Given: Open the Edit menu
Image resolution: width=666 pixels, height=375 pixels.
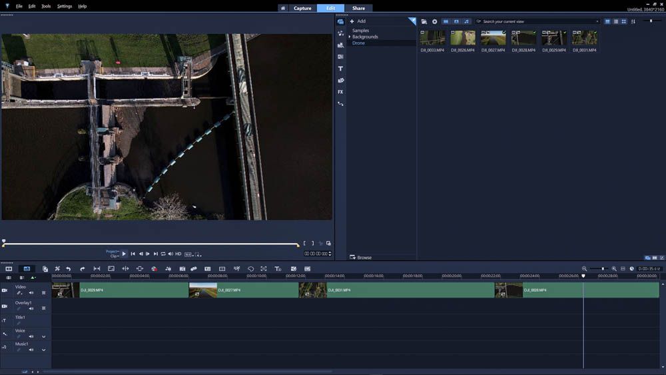Looking at the screenshot, I should tap(32, 7).
